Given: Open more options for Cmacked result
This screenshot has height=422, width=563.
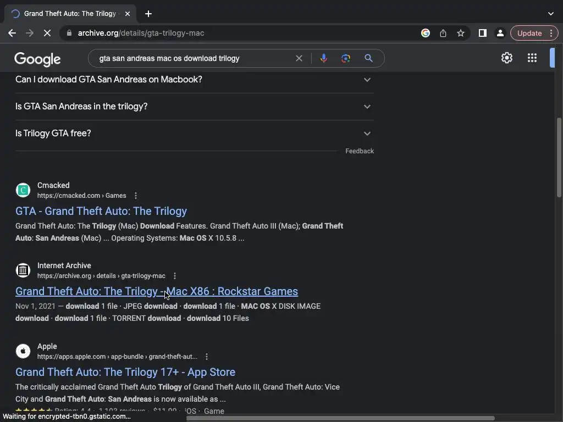Looking at the screenshot, I should 135,196.
